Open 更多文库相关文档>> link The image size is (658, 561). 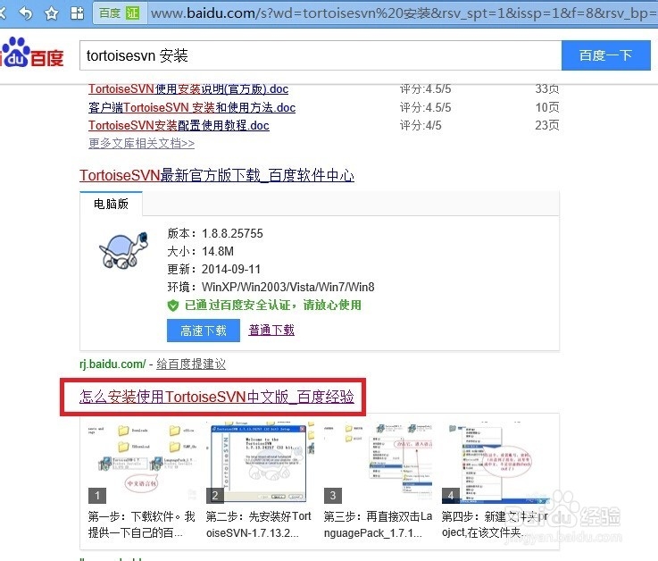(x=141, y=143)
